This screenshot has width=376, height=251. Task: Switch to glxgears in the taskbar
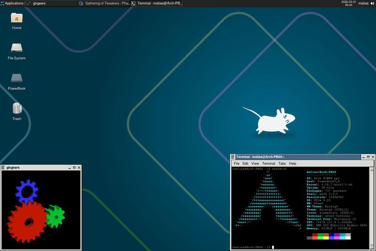coord(52,3)
